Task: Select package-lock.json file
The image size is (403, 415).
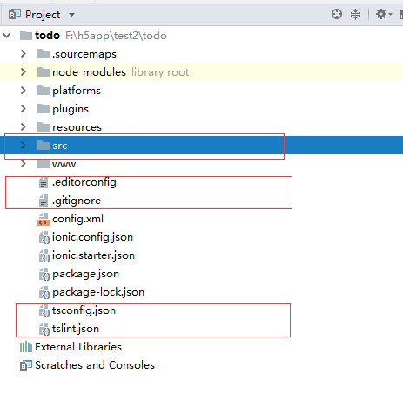Action: pyautogui.click(x=201, y=292)
